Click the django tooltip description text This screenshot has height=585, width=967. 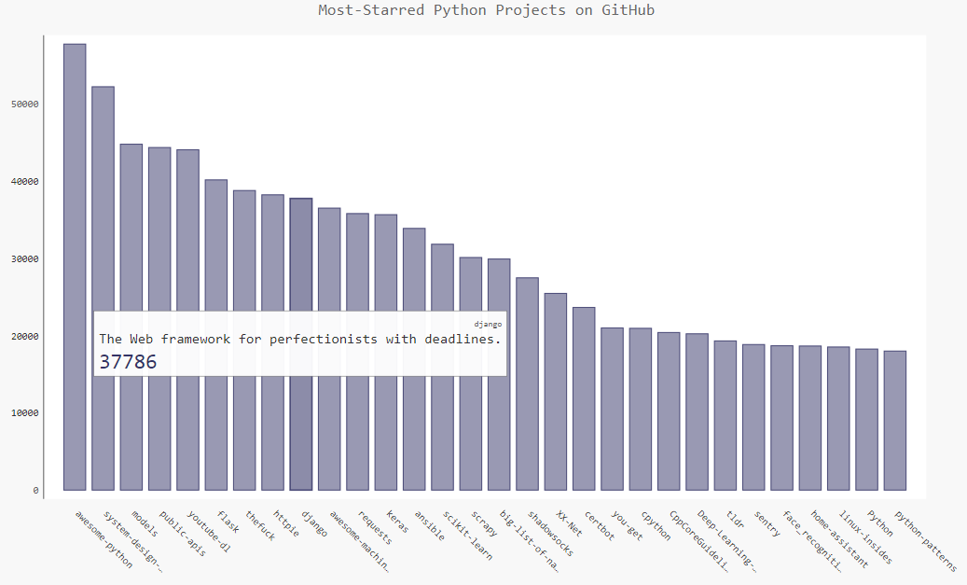299,339
